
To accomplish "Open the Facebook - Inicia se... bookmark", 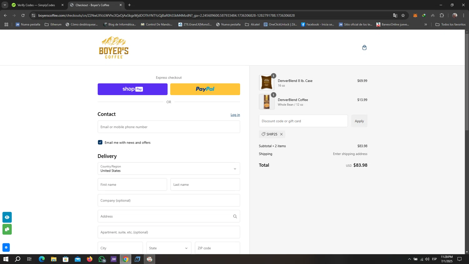I will [318, 24].
